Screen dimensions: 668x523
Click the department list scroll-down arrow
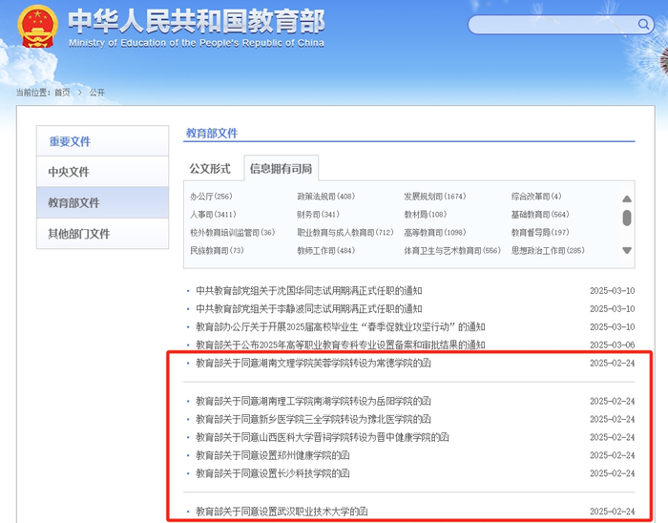(627, 250)
